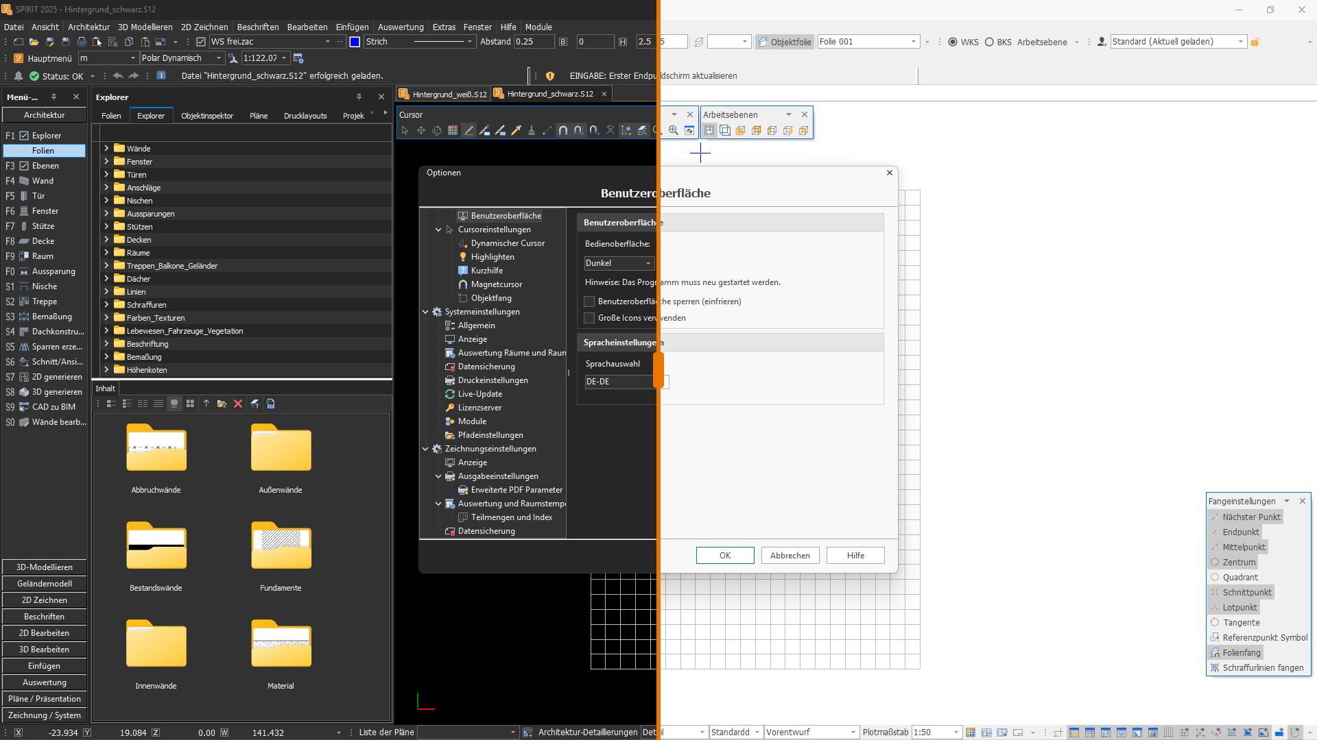Click the zoom magnifier icon in Cursor toolbar
Screen dimensions: 1317x740
[x=674, y=131]
